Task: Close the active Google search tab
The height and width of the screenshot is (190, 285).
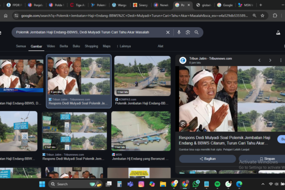Action: point(189,5)
